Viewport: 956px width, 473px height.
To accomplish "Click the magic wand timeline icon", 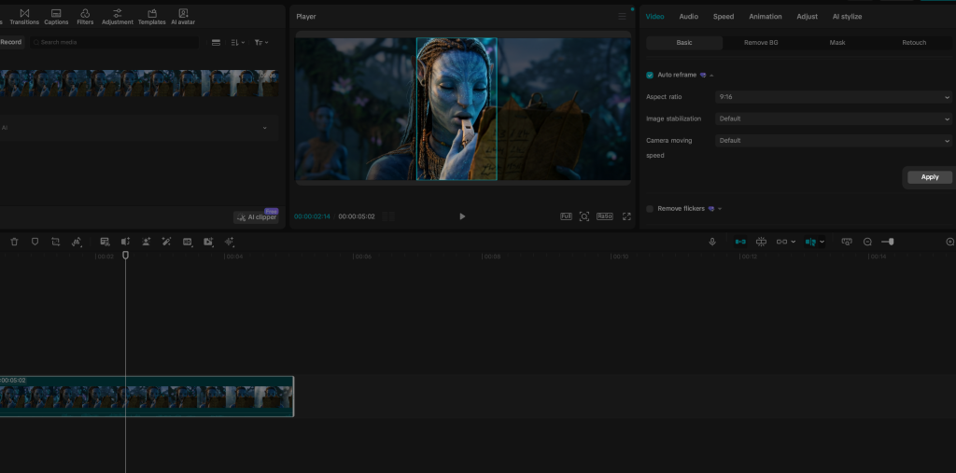I will pos(166,242).
